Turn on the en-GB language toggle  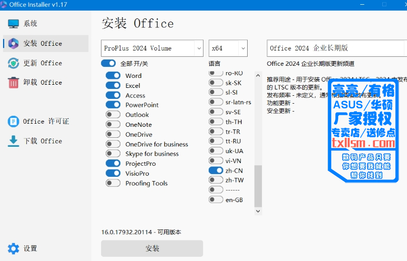pyautogui.click(x=216, y=200)
